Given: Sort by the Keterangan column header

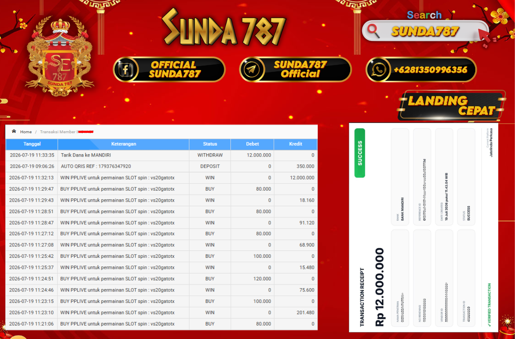Looking at the screenshot, I should tap(123, 144).
